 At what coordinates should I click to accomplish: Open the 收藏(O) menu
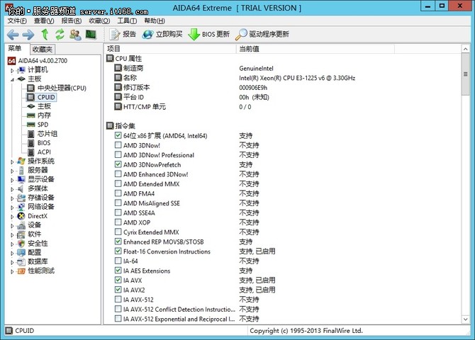(99, 21)
